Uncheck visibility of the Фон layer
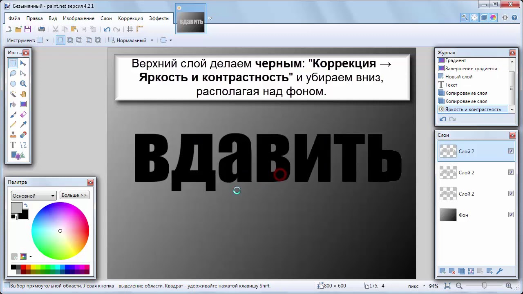Viewport: 523px width, 294px height. point(511,215)
